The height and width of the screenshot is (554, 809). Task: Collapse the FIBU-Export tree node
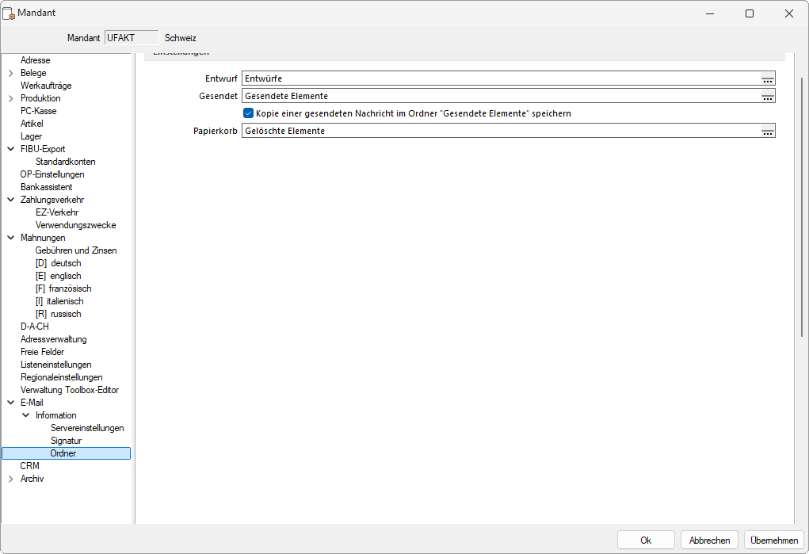click(11, 149)
